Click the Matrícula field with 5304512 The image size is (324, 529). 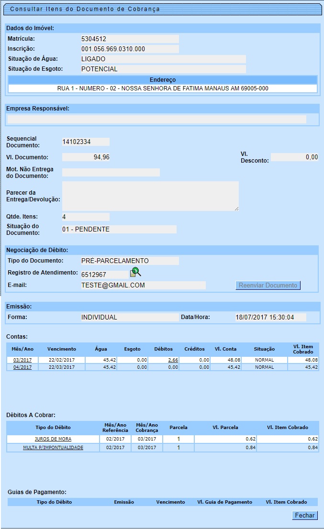[129, 39]
